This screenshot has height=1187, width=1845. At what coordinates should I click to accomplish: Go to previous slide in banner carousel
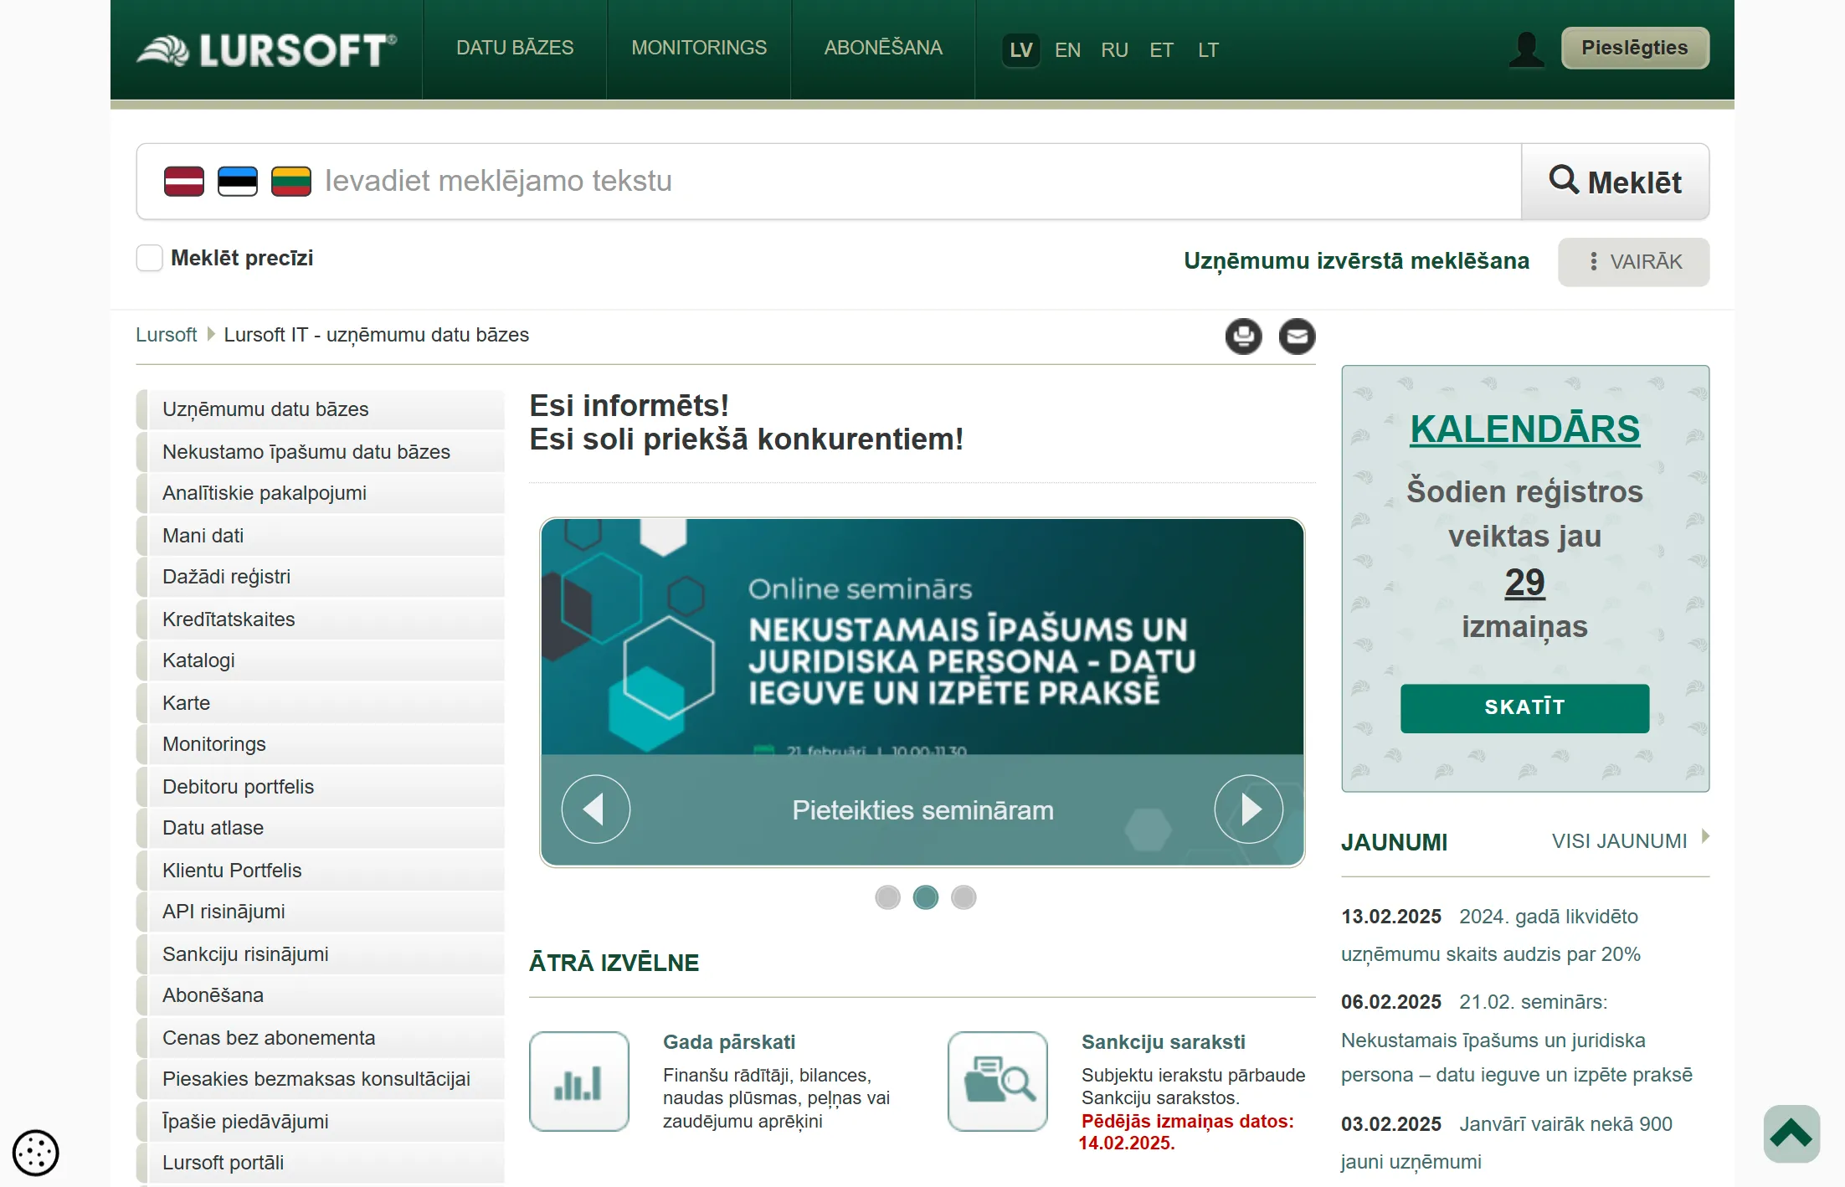595,809
